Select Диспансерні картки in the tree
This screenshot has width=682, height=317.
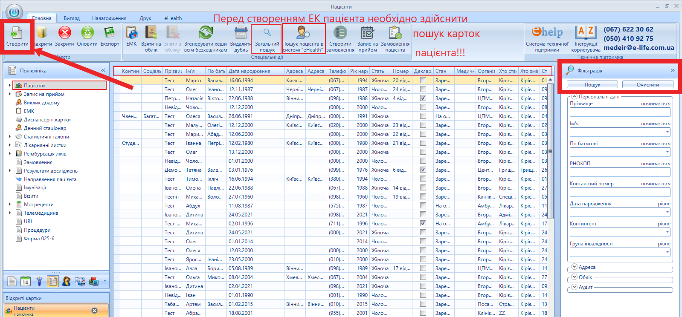47,120
